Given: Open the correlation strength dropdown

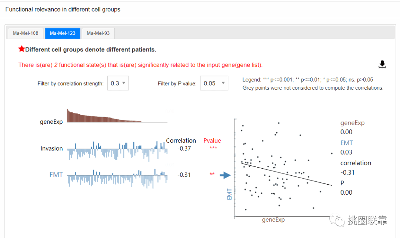Looking at the screenshot, I should [118, 83].
